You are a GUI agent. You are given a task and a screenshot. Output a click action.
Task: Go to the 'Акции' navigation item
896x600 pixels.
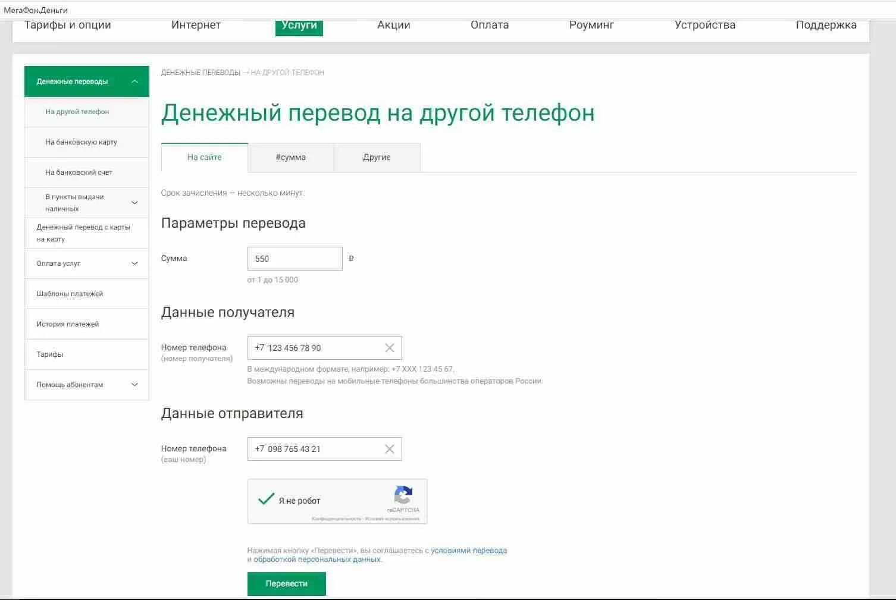pyautogui.click(x=394, y=25)
